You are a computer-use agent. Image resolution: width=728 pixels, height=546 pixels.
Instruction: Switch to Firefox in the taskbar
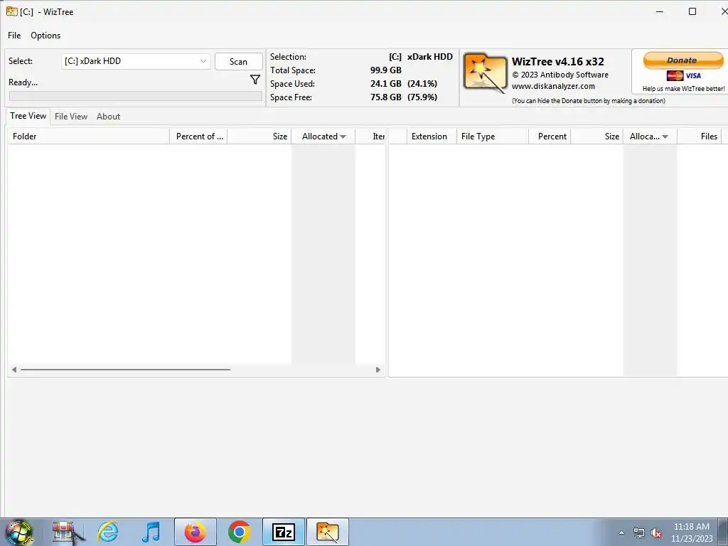pos(195,532)
